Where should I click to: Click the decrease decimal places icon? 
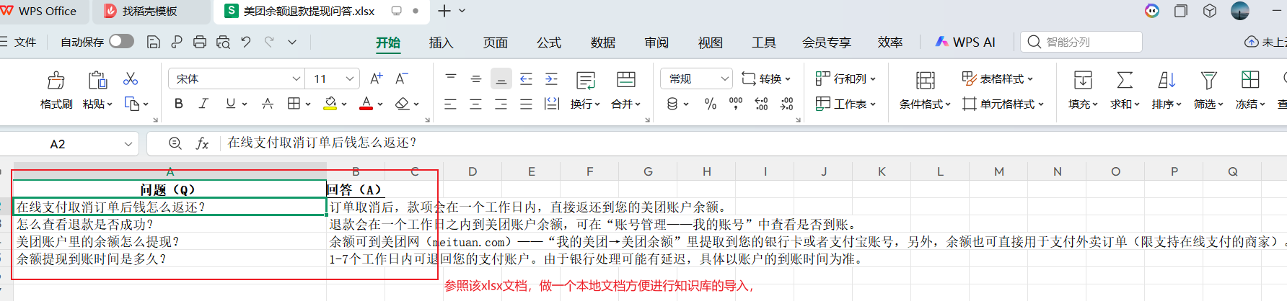point(786,104)
